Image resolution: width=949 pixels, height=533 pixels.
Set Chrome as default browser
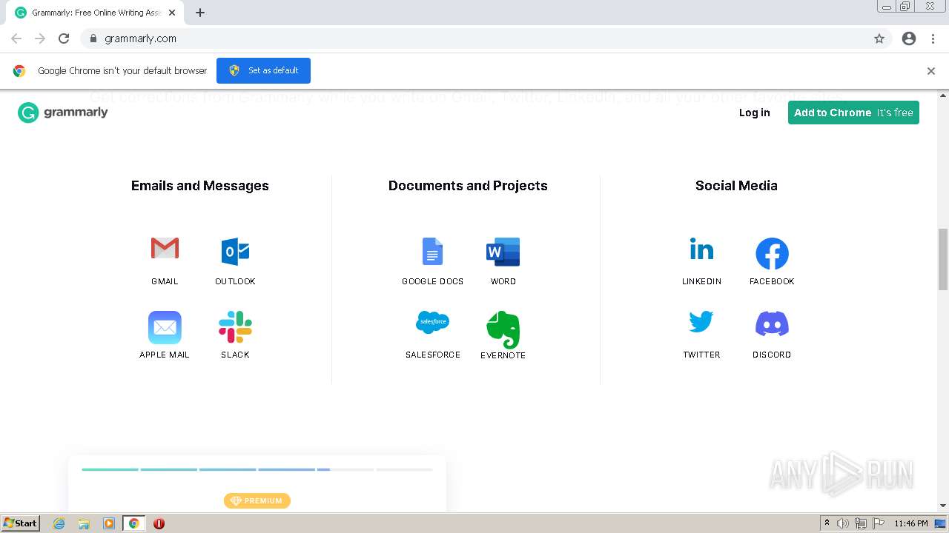pyautogui.click(x=263, y=70)
